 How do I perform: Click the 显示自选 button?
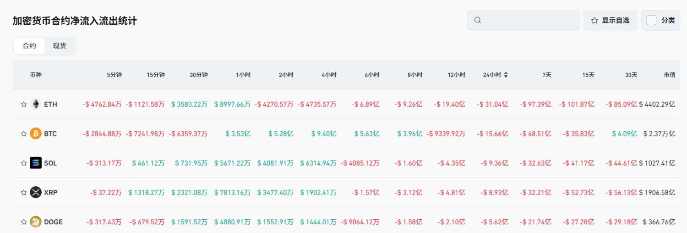tap(610, 20)
